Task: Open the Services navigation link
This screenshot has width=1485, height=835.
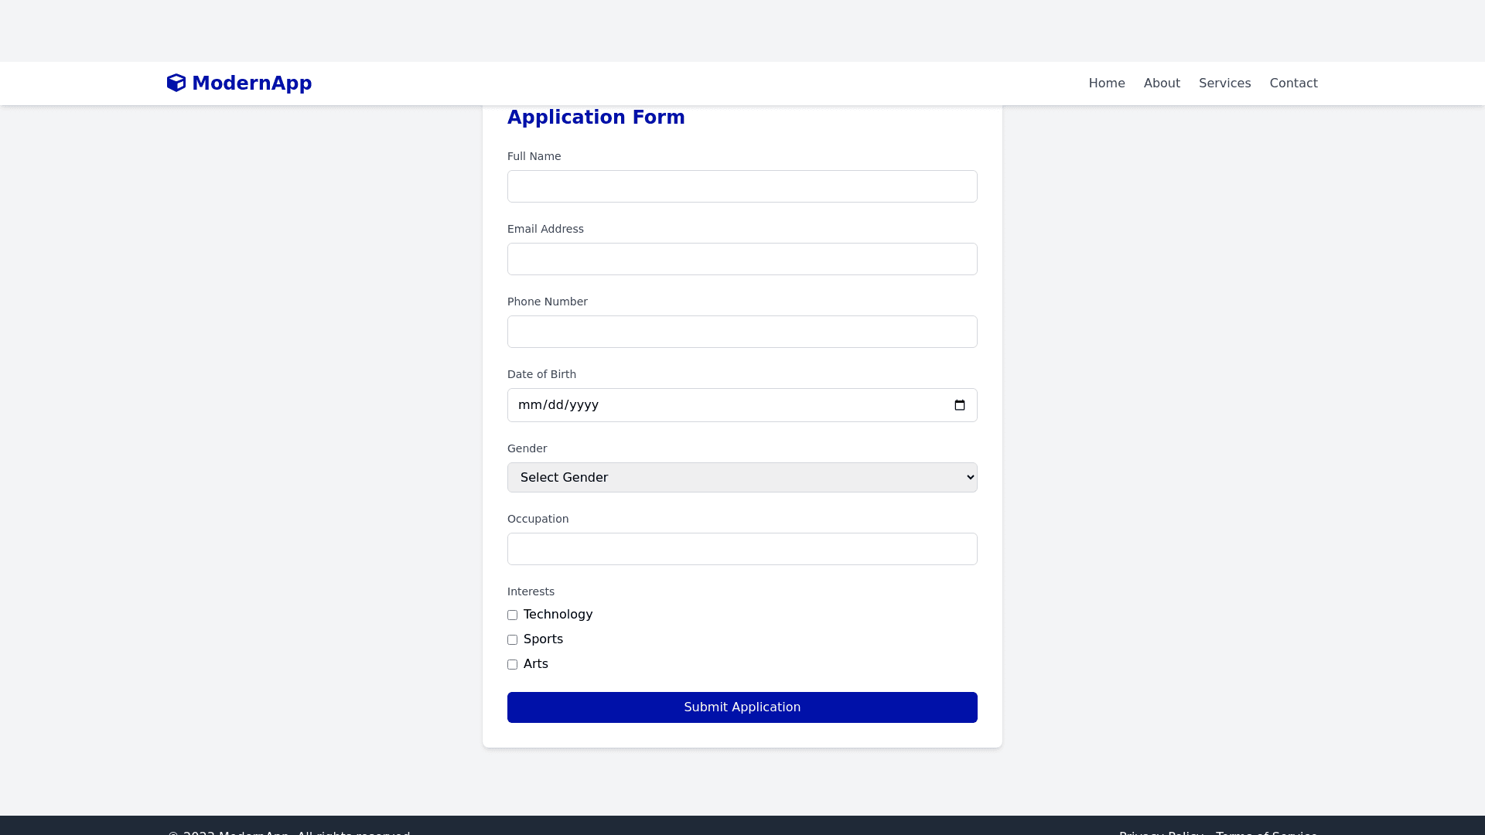Action: [1224, 83]
